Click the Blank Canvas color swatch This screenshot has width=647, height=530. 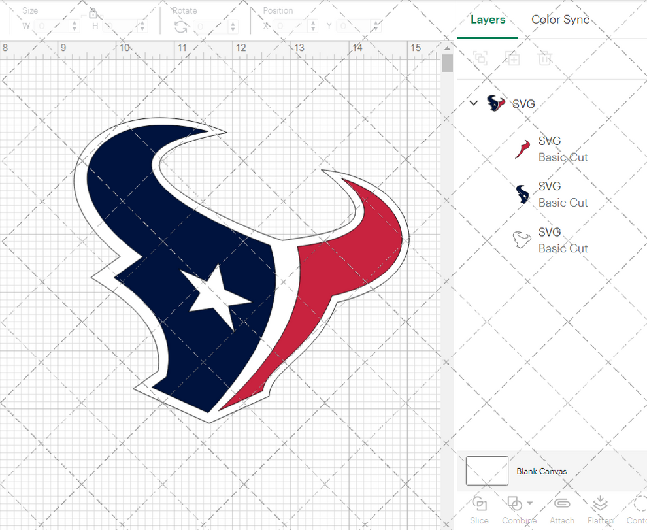pos(486,471)
